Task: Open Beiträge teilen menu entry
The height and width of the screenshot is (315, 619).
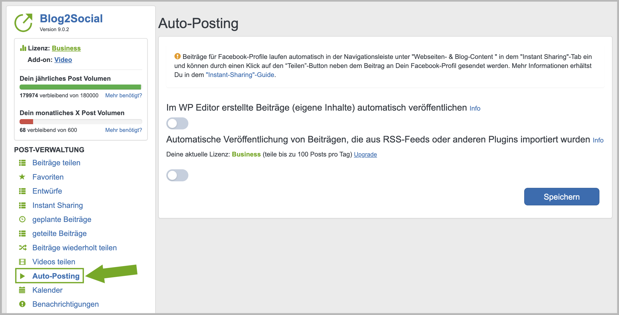Action: 56,163
